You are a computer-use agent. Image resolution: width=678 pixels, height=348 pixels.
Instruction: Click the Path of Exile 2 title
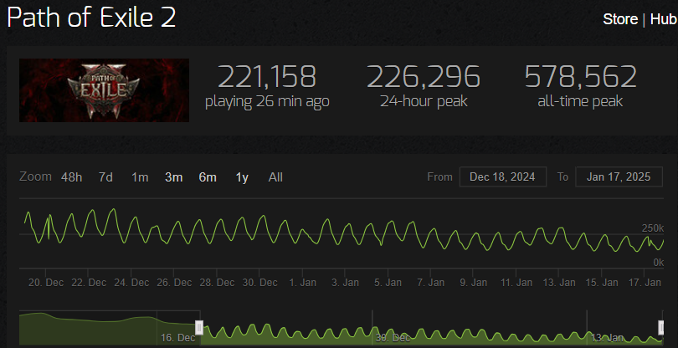[92, 18]
